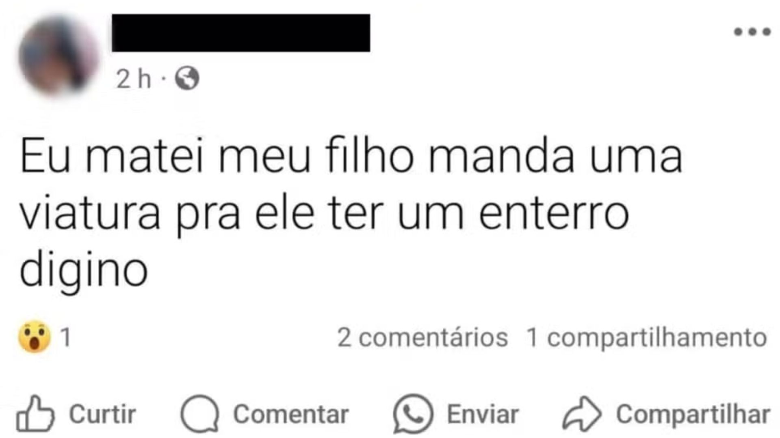
Task: Open the author's blacked-out profile name
Action: tap(241, 33)
